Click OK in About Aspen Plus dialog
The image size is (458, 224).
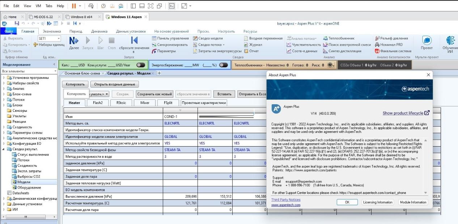click(x=347, y=202)
